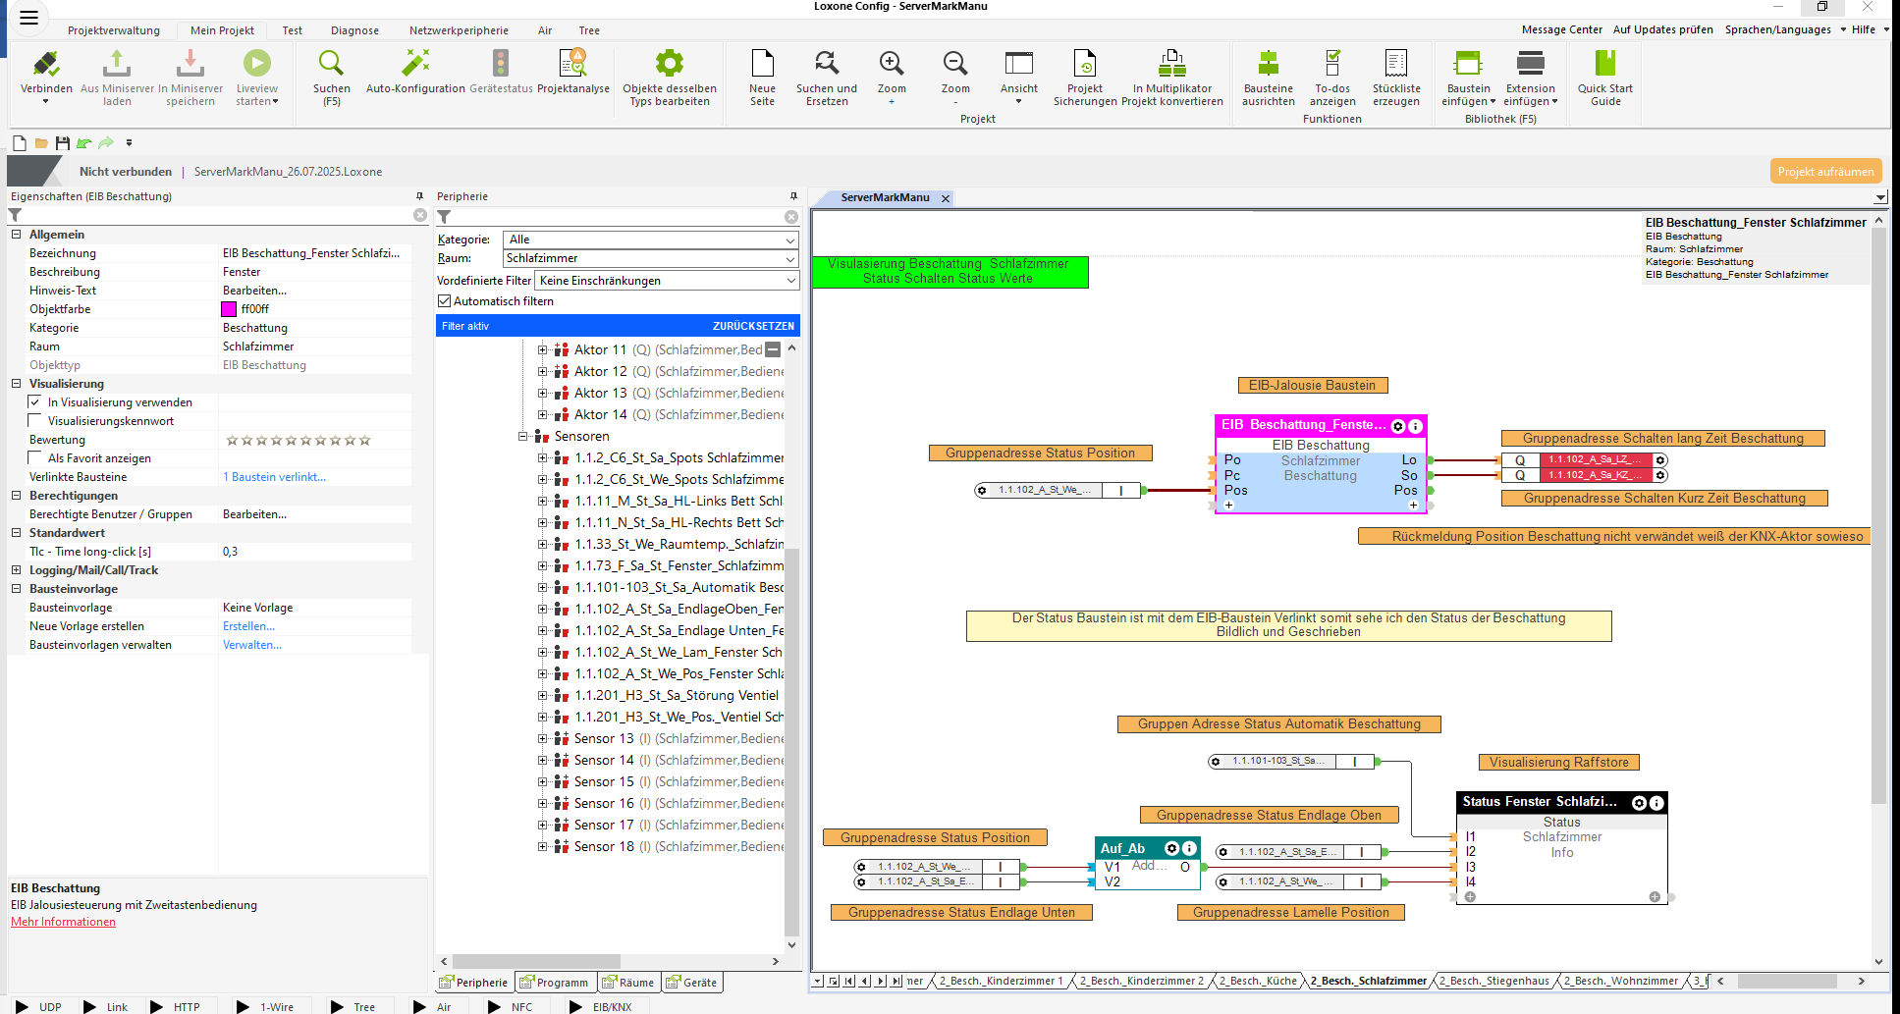Switch to the Diagnose ribbon tab
This screenshot has height=1014, width=1900.
(x=354, y=30)
